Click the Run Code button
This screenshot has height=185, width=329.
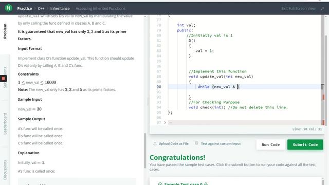pyautogui.click(x=270, y=144)
